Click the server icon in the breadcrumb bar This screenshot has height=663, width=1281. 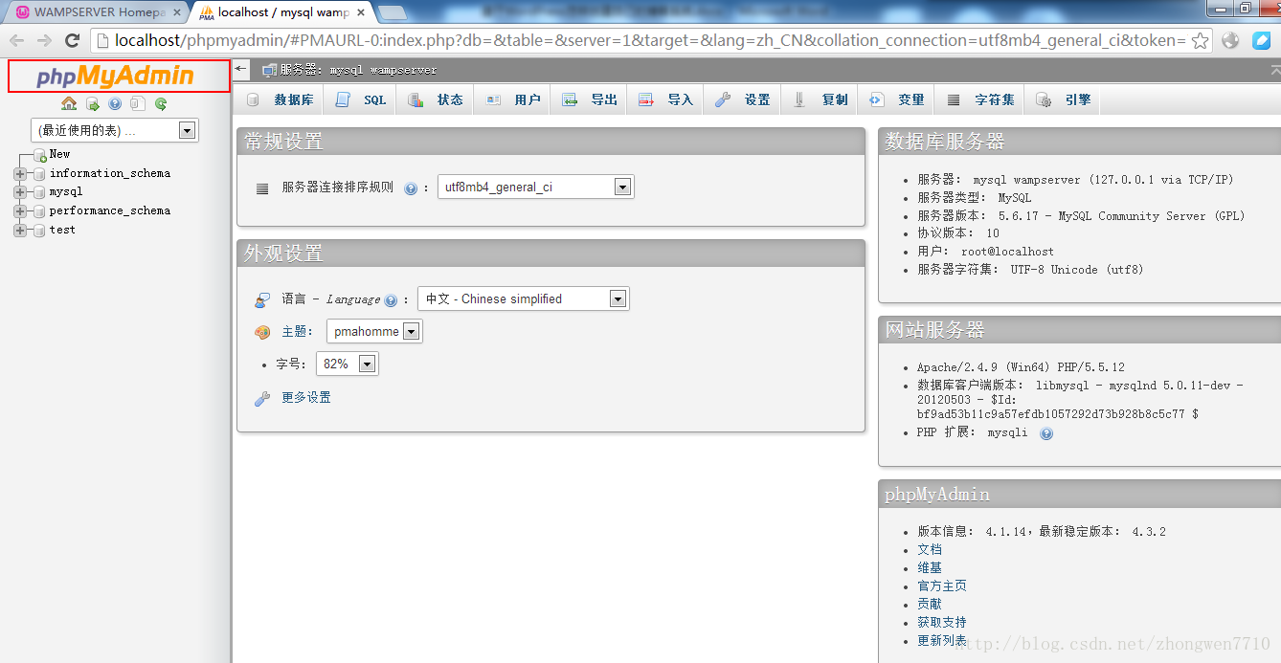(269, 70)
